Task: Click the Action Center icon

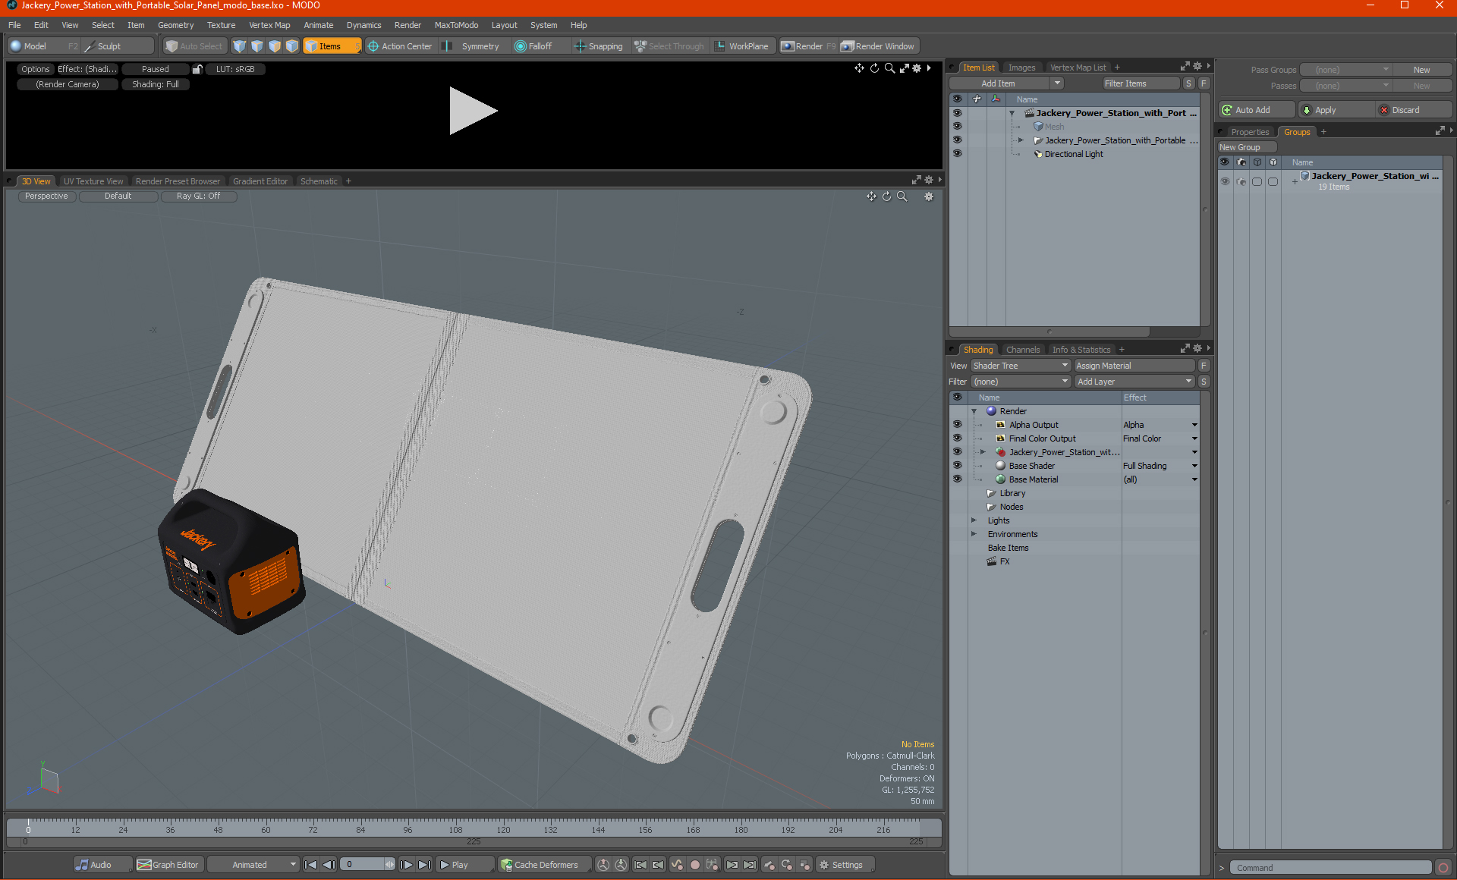Action: (x=373, y=46)
